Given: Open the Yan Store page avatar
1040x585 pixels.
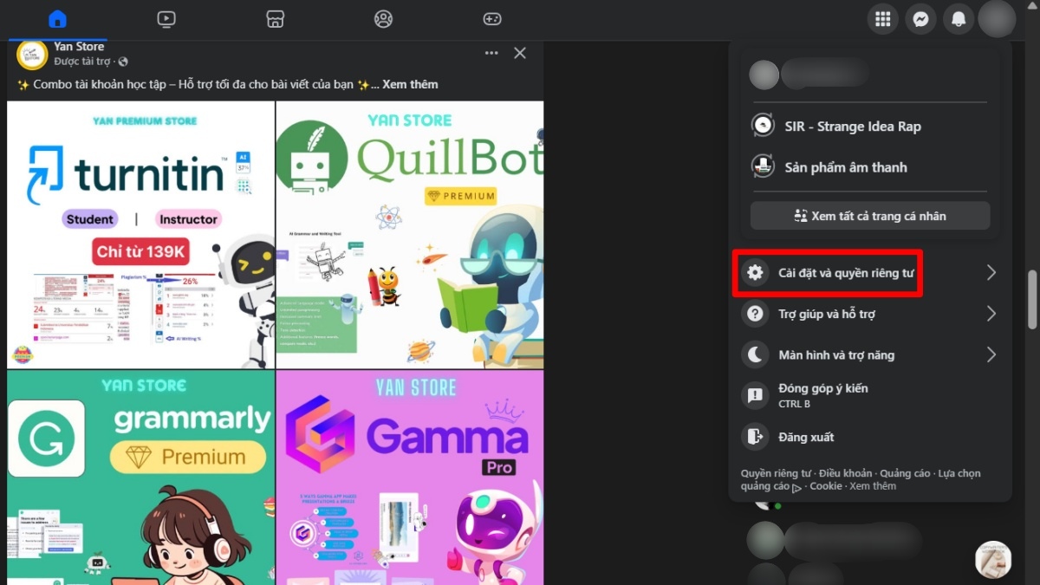Looking at the screenshot, I should (x=32, y=54).
